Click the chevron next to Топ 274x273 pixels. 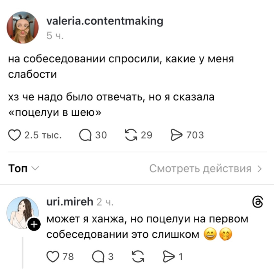pos(35,168)
